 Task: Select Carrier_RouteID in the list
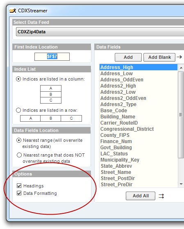pyautogui.click(x=139, y=123)
